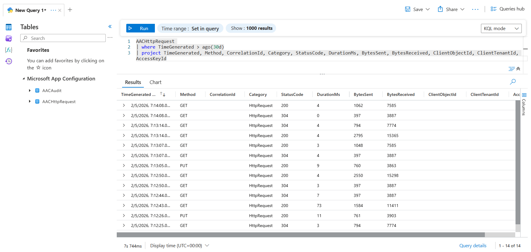Add a new query tab with plus
Image resolution: width=531 pixels, height=252 pixels.
click(x=70, y=10)
